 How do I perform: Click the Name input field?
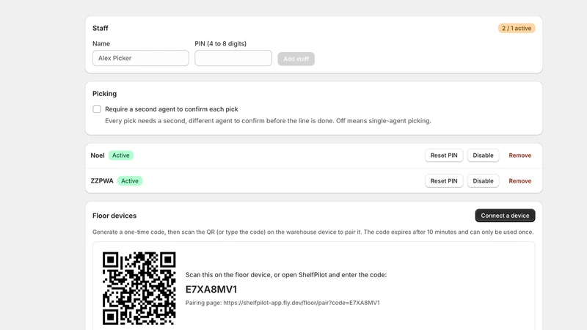140,58
